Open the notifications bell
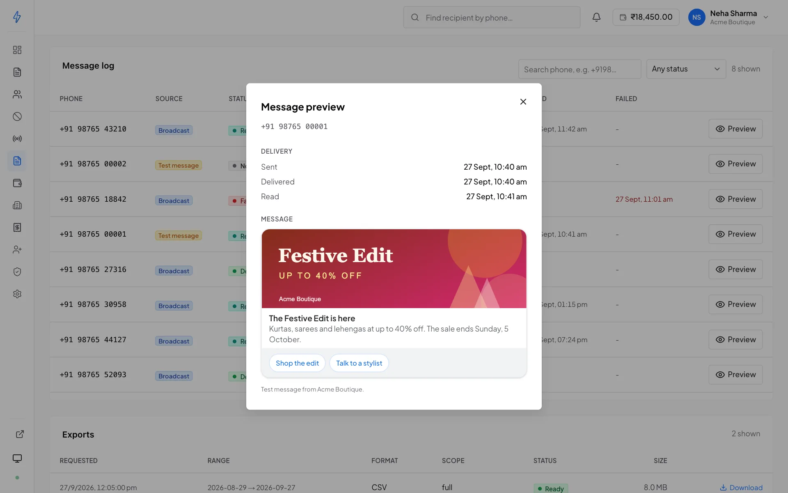 pos(596,17)
